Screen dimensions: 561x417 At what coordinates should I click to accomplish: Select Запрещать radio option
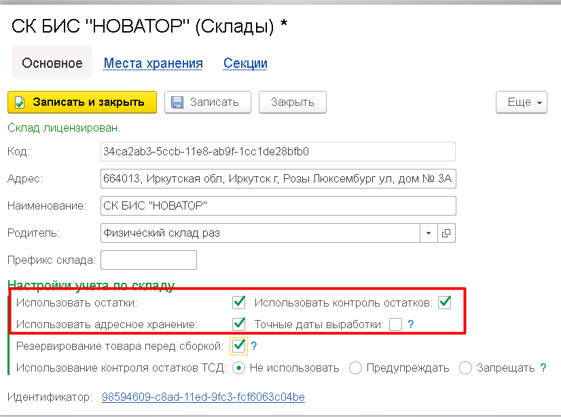tap(465, 368)
